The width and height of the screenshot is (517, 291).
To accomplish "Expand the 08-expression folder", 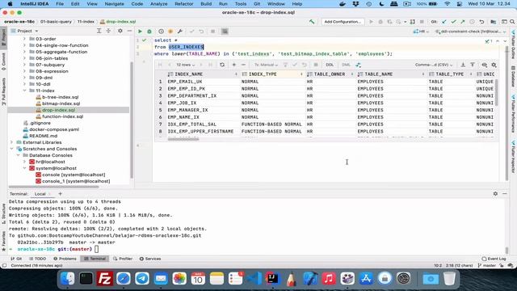I will coord(24,71).
